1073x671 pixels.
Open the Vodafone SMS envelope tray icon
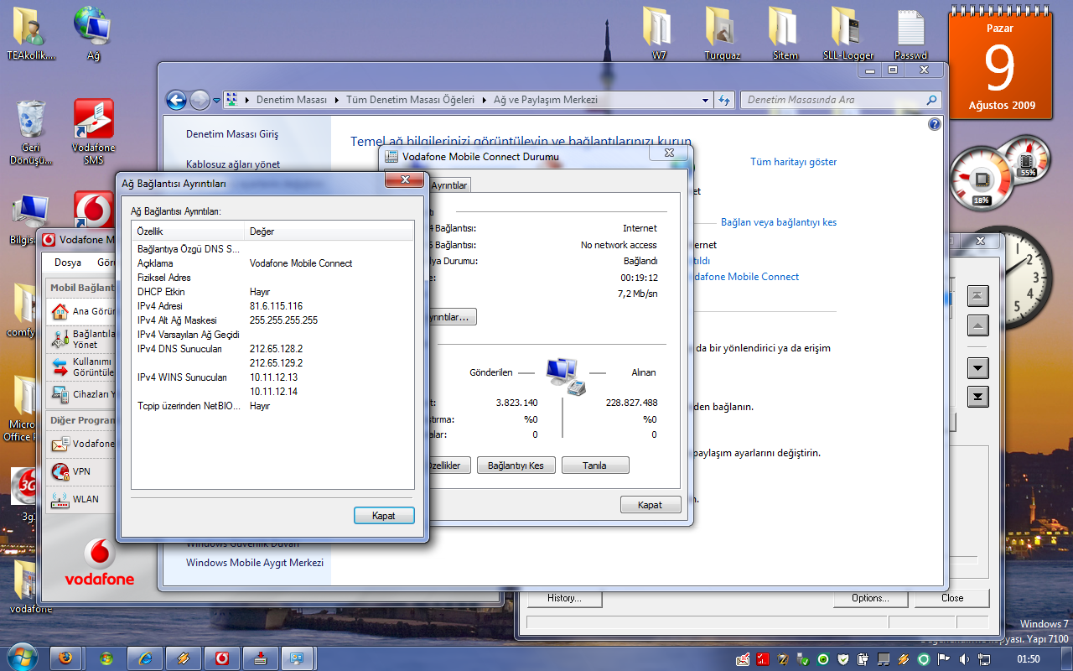(x=743, y=658)
